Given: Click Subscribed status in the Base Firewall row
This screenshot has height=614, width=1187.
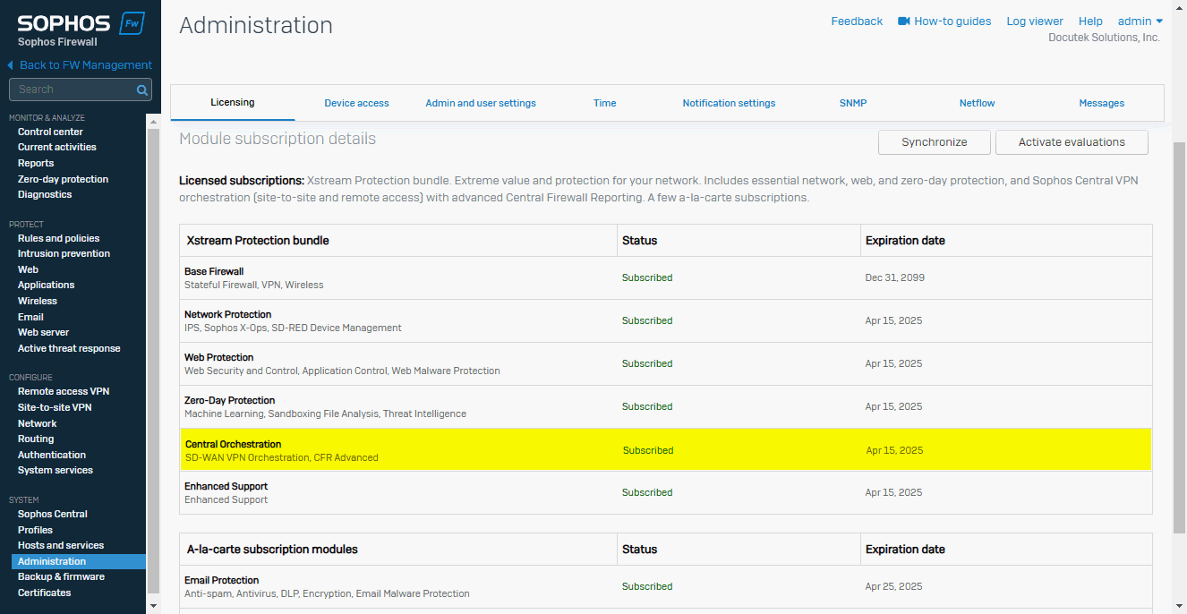Looking at the screenshot, I should (647, 277).
